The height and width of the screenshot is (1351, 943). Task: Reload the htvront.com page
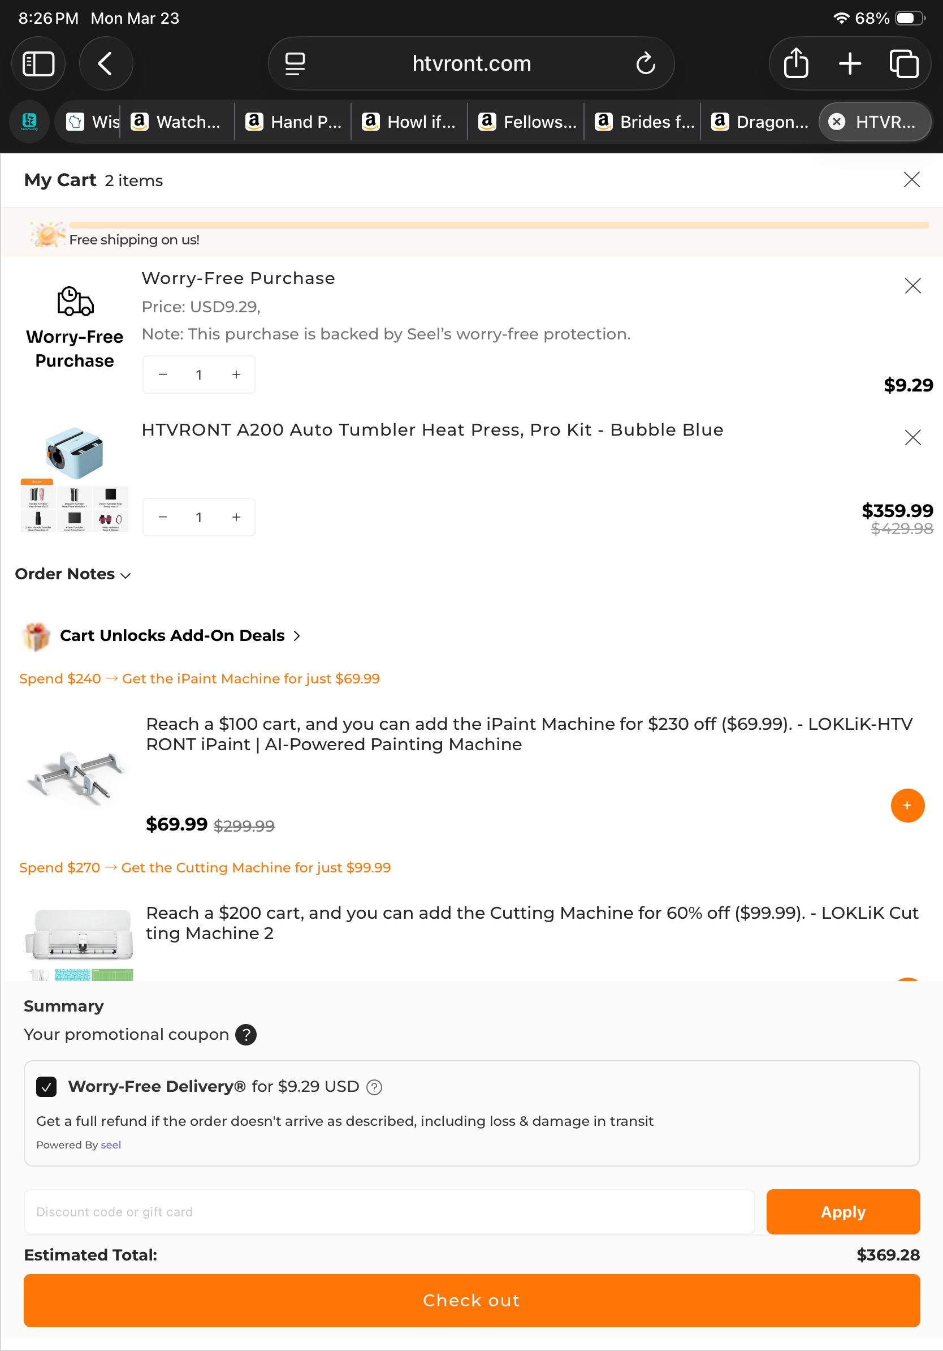pos(645,63)
